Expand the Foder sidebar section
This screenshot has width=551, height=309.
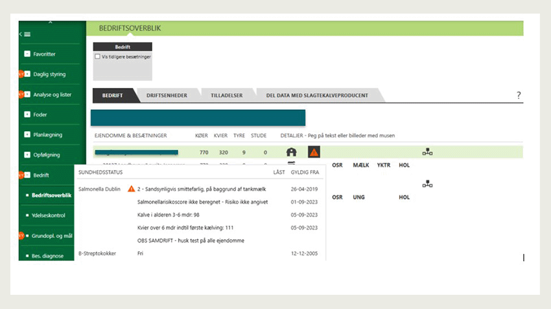click(27, 114)
